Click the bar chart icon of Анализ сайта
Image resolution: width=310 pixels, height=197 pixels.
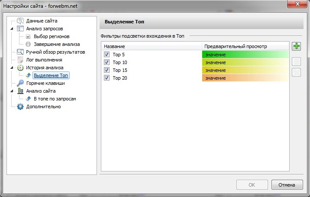[20, 91]
